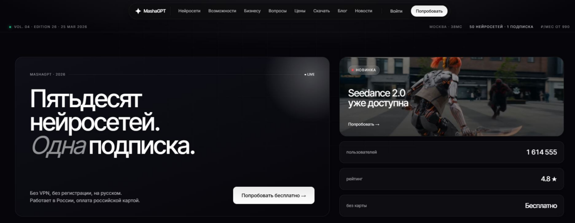Open the Новости link
Image resolution: width=575 pixels, height=223 pixels.
click(363, 11)
